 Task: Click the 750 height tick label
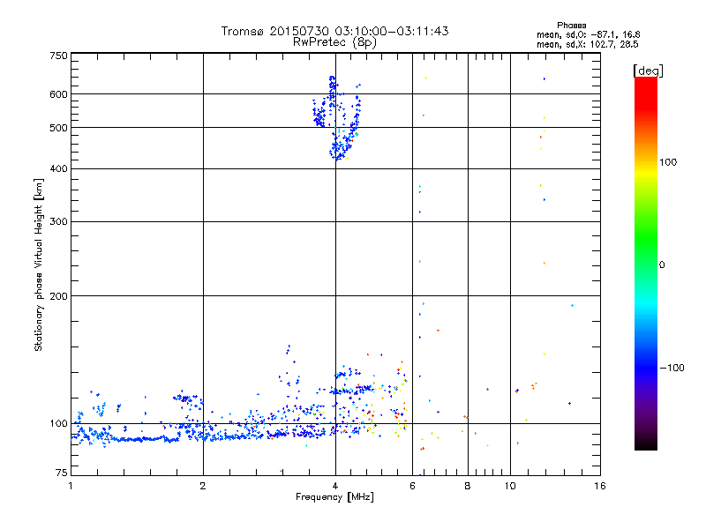pos(58,56)
